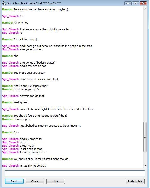
Task: Select the "straight A student" message
Action: (48, 109)
